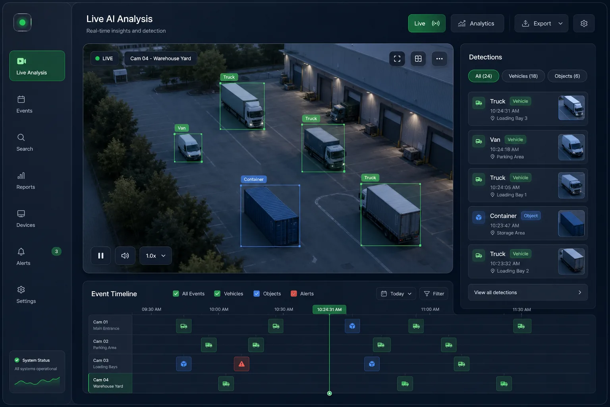The height and width of the screenshot is (407, 610).
Task: Click the alerts badge showing 3
Action: point(56,251)
